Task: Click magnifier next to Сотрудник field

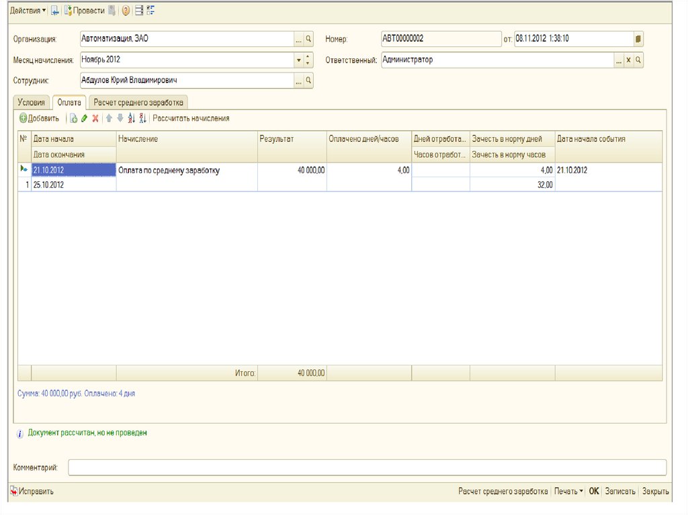Action: (308, 81)
